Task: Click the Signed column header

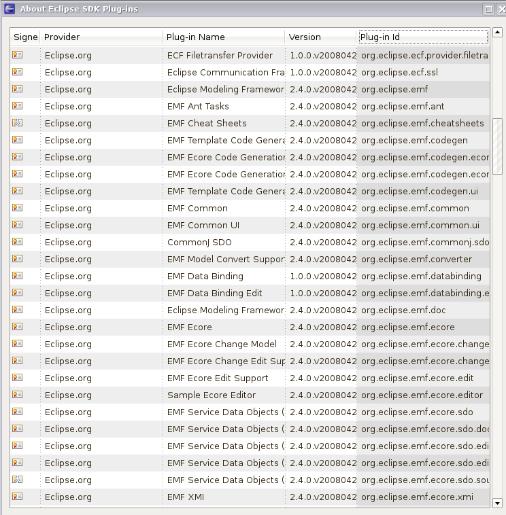Action: [26, 37]
